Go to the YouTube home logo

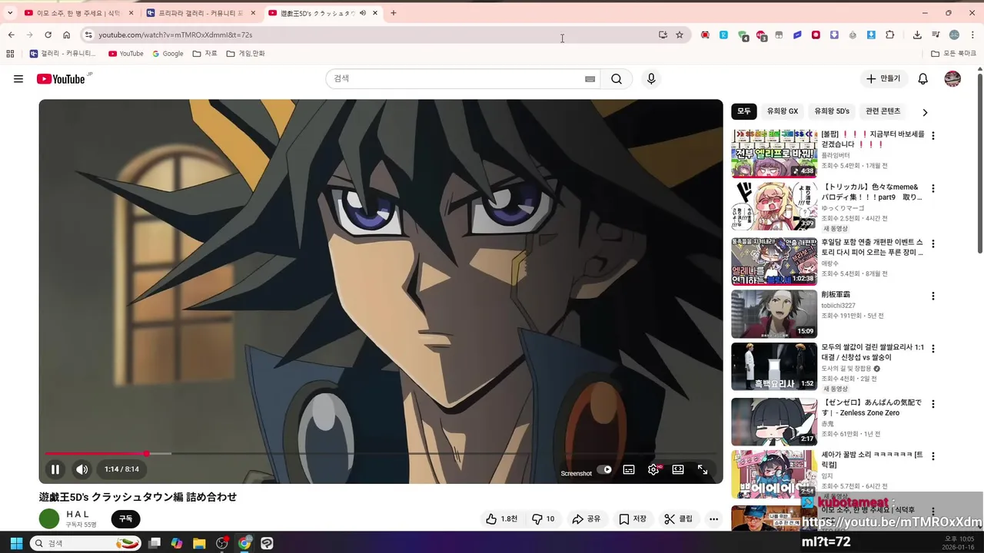pyautogui.click(x=61, y=79)
